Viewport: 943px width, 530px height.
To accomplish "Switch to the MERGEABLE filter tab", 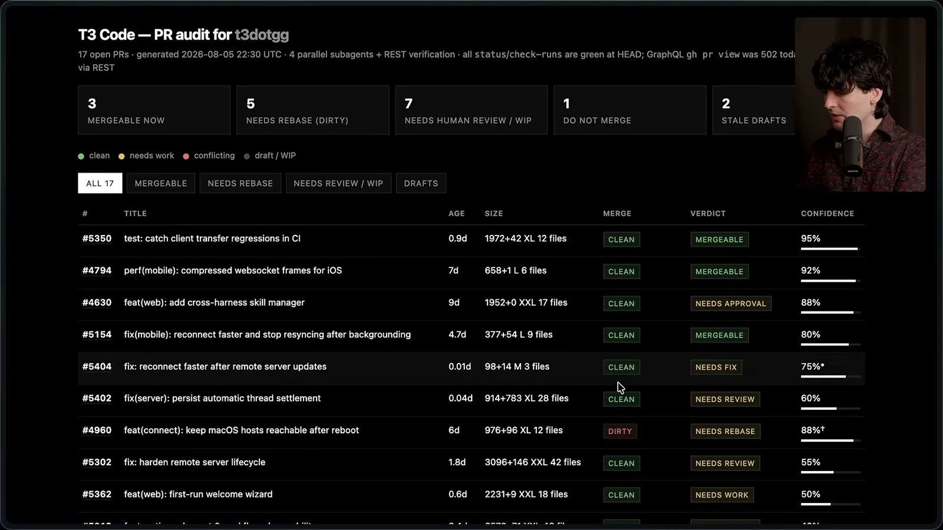I will pos(160,183).
